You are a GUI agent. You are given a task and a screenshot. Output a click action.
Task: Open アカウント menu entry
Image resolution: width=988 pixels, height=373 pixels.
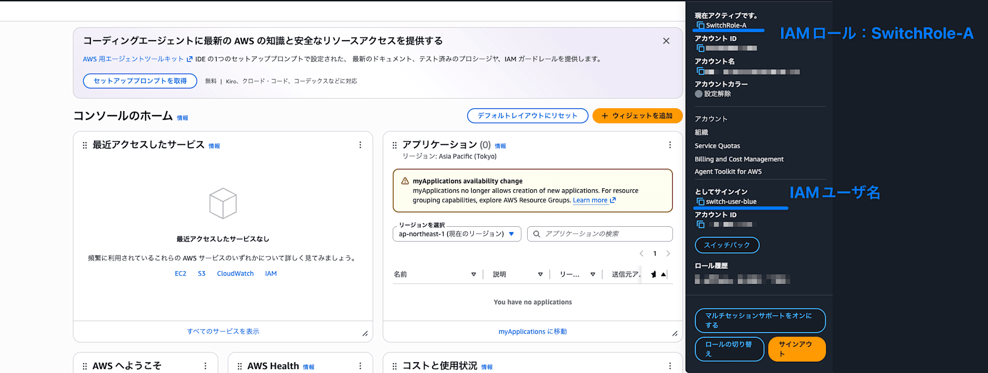pyautogui.click(x=711, y=119)
